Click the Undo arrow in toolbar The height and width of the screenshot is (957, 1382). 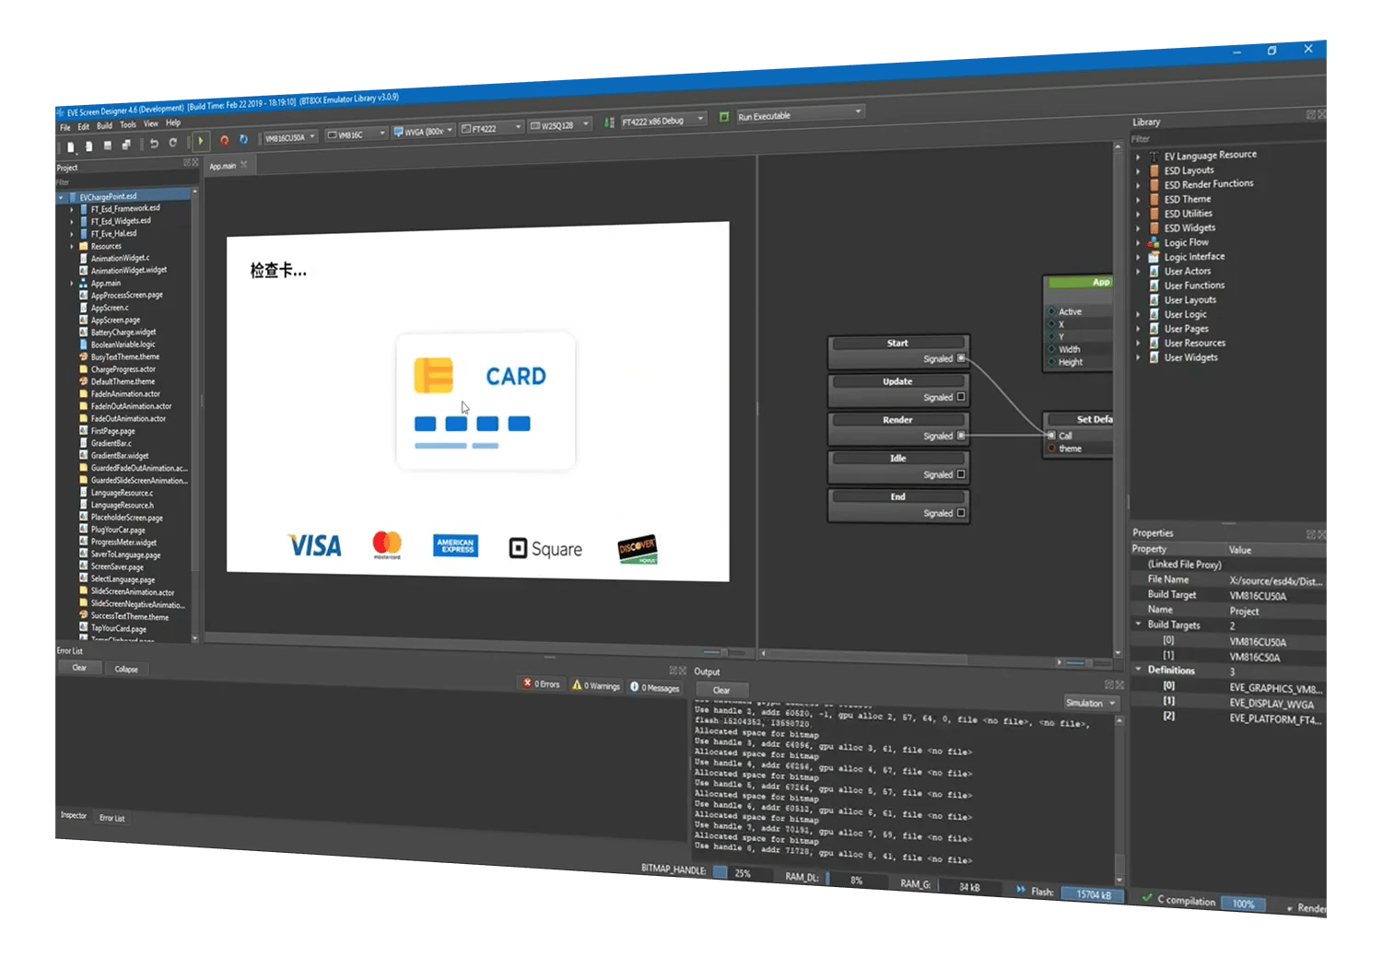click(154, 144)
